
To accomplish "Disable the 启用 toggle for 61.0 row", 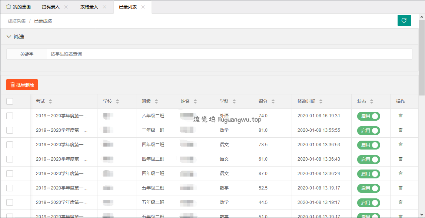I will [368, 159].
